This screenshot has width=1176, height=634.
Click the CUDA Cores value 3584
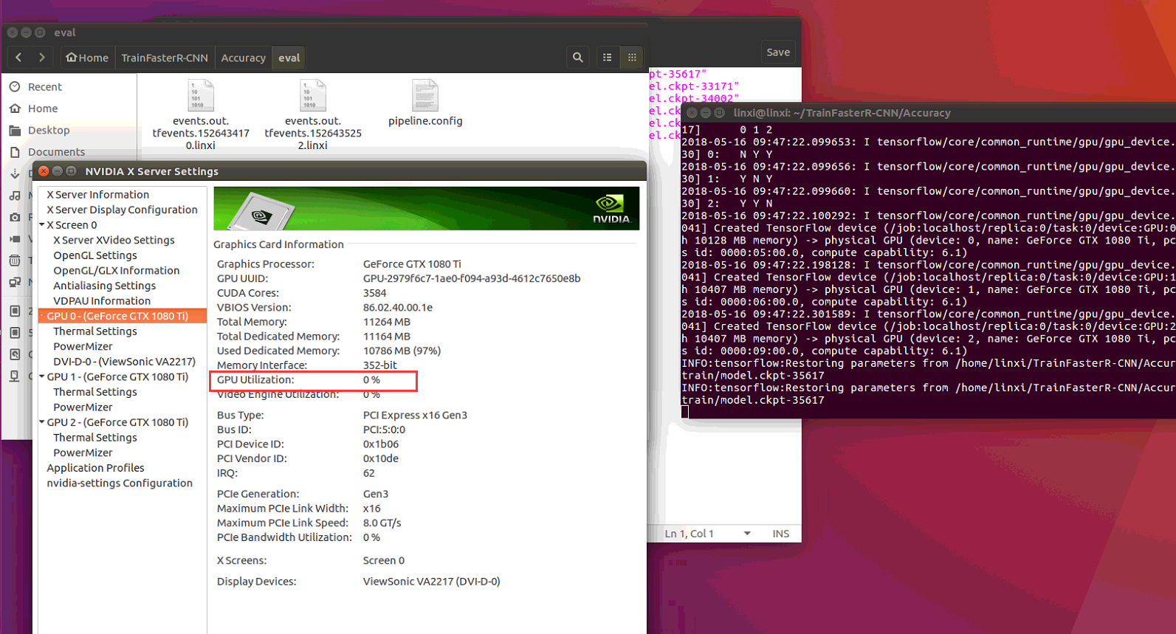click(x=374, y=293)
